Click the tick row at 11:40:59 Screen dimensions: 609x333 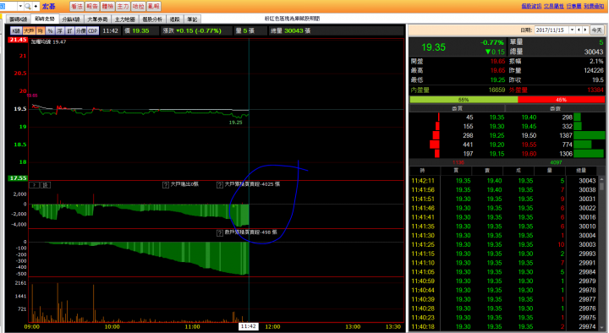[504, 281]
